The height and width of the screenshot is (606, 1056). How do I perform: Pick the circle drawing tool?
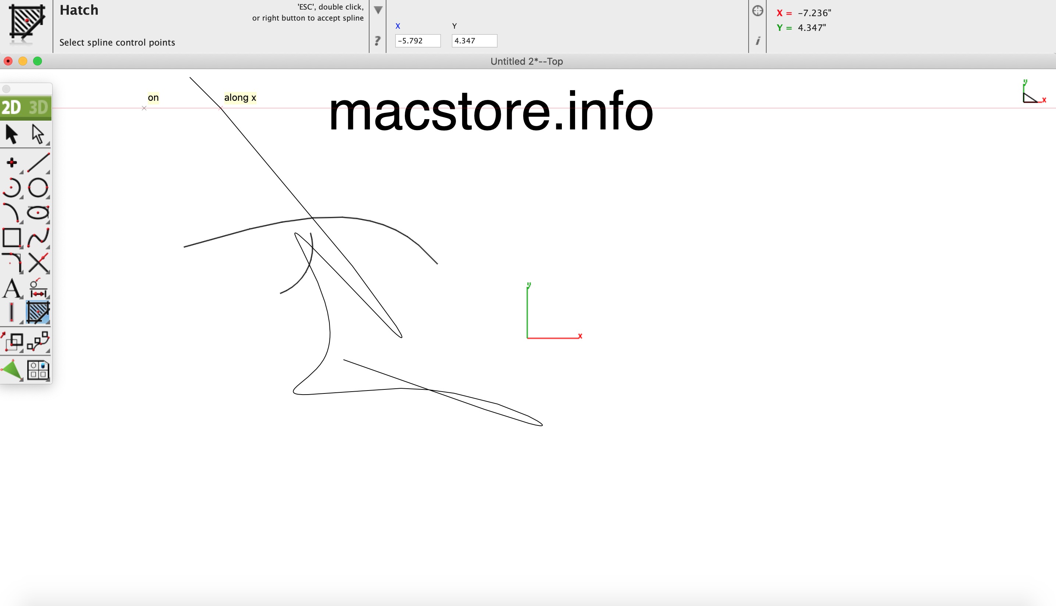click(38, 188)
